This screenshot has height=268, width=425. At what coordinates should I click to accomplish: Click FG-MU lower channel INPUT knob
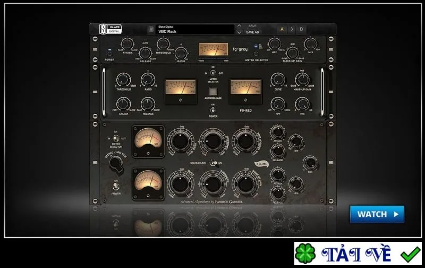pyautogui.click(x=181, y=184)
